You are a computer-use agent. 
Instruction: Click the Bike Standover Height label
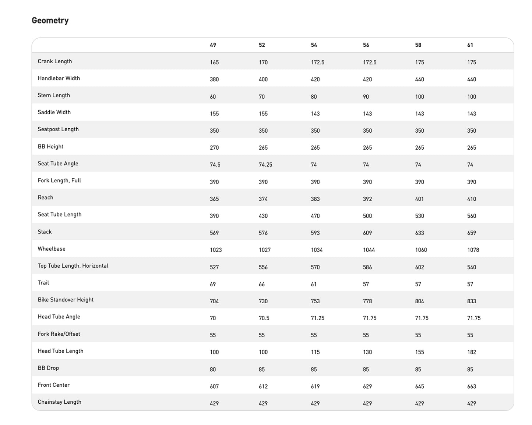click(x=66, y=300)
